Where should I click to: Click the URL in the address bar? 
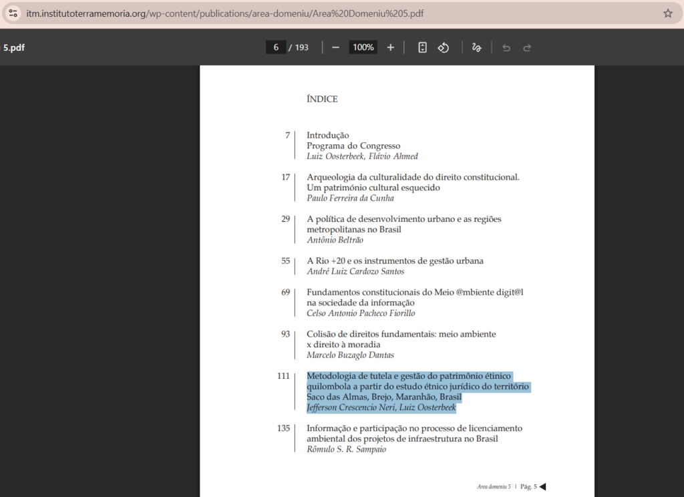tap(224, 13)
